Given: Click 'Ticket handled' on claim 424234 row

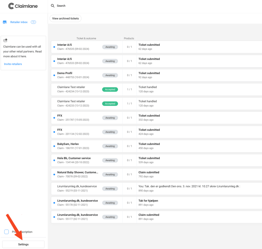Looking at the screenshot, I should pyautogui.click(x=147, y=87).
